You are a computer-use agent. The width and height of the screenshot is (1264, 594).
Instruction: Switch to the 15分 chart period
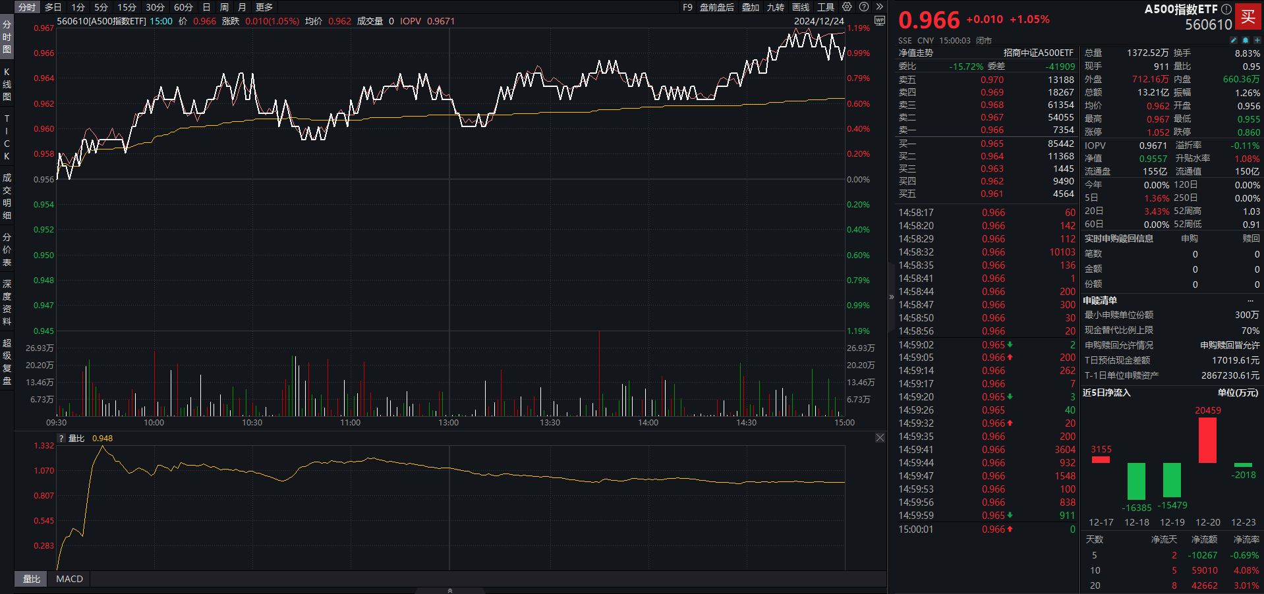pos(127,7)
